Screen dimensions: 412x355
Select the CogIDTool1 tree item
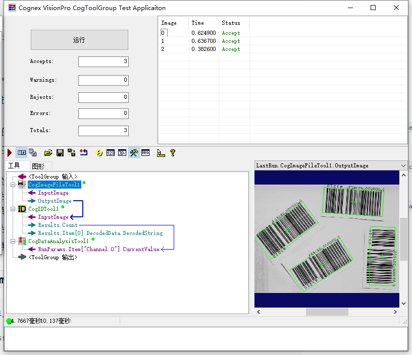[x=43, y=209]
